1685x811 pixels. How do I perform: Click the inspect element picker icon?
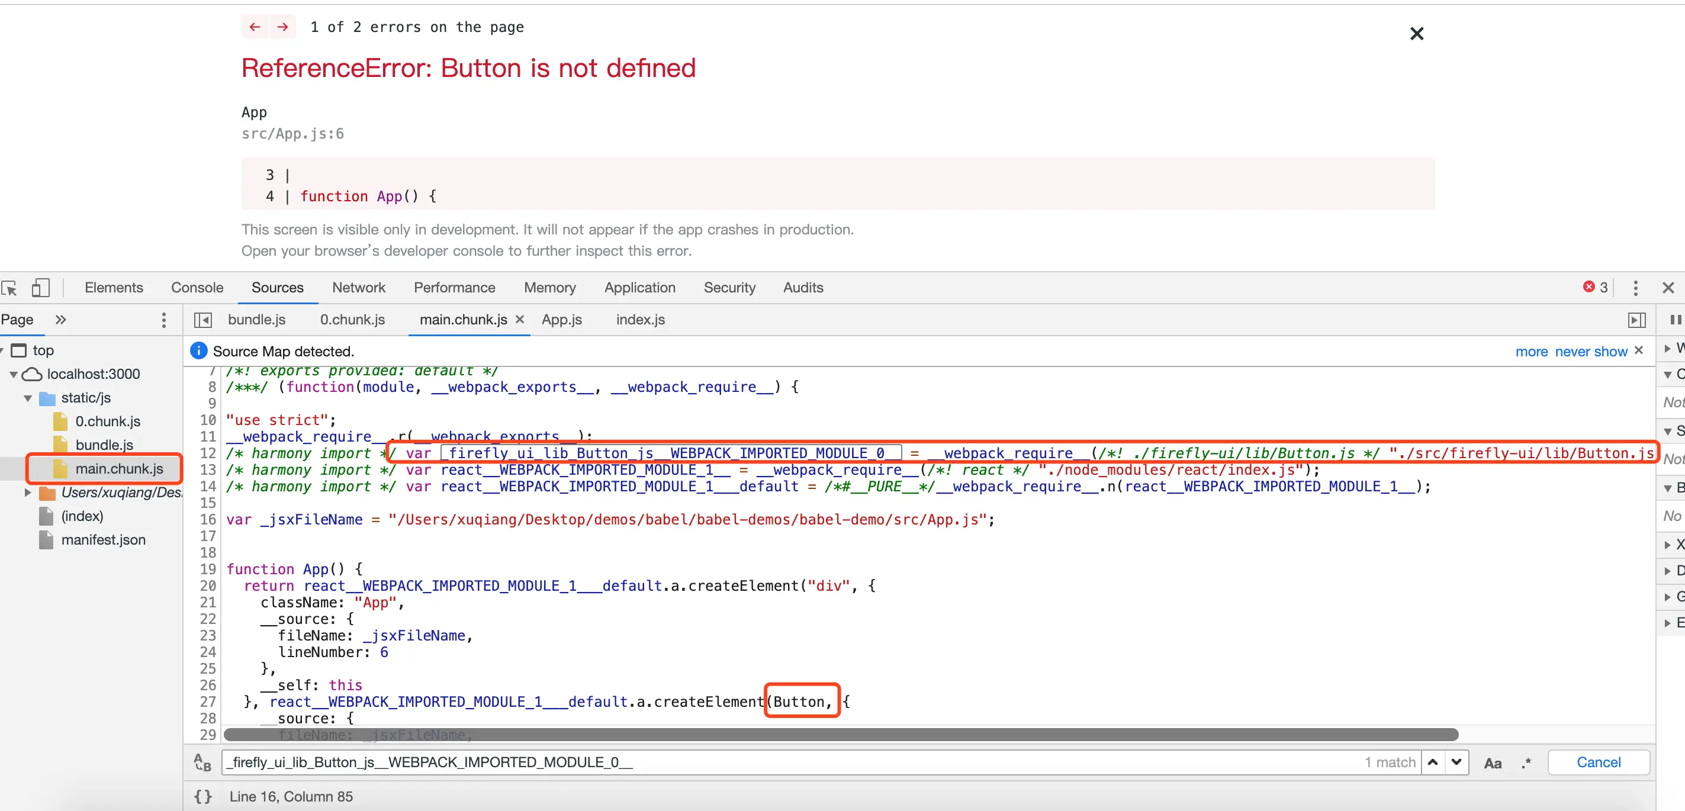[x=10, y=288]
